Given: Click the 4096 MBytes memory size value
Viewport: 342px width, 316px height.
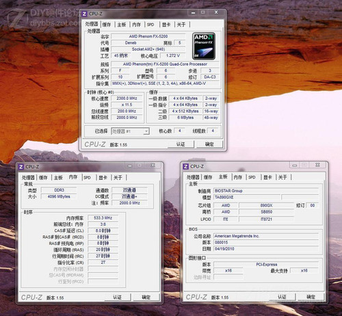Looking at the screenshot, I should click(59, 196).
